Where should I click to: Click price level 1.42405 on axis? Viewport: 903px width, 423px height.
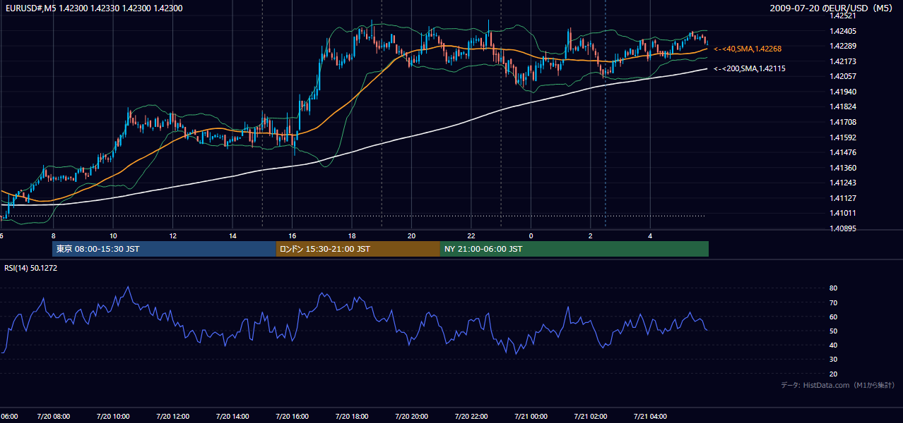(843, 31)
